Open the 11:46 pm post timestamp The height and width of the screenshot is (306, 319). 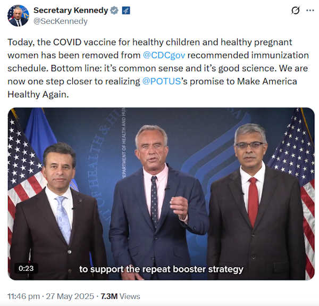pyautogui.click(x=25, y=296)
